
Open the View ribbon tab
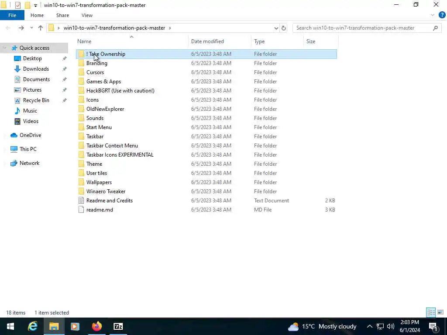87,15
